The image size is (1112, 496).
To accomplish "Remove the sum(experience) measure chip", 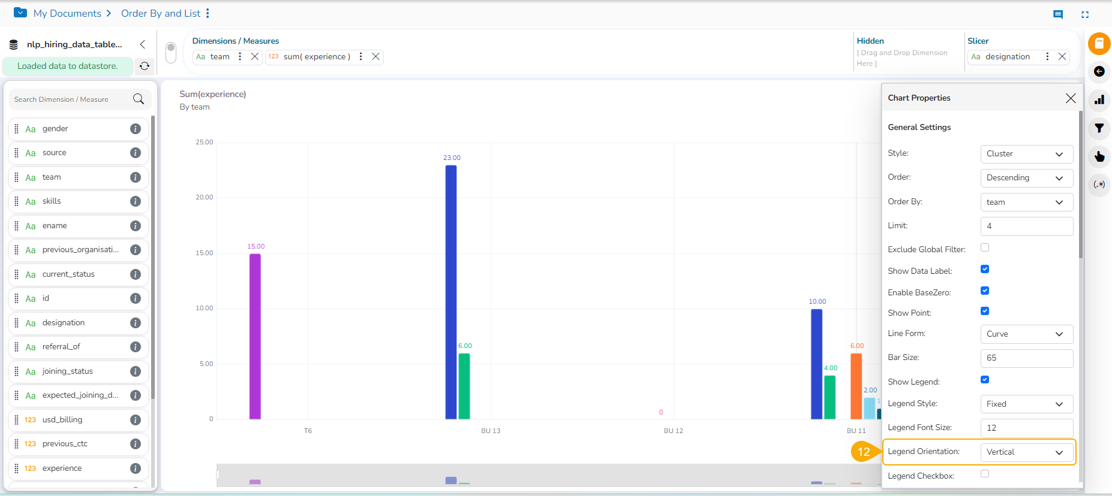I will 375,56.
